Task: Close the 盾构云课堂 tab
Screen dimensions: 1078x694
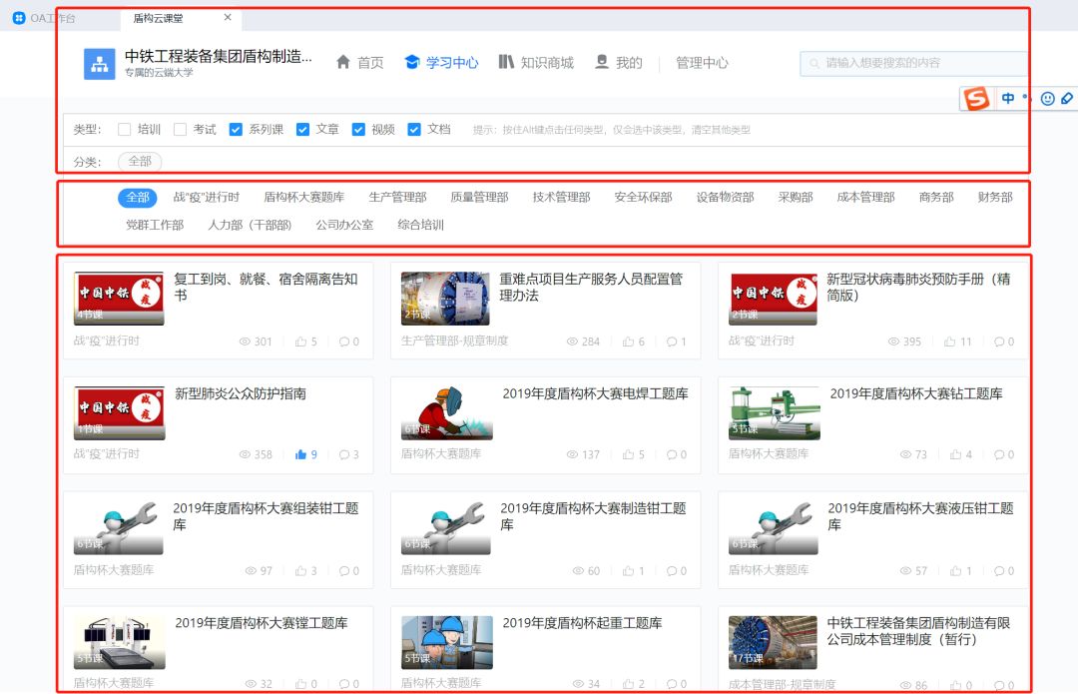Action: click(x=228, y=17)
